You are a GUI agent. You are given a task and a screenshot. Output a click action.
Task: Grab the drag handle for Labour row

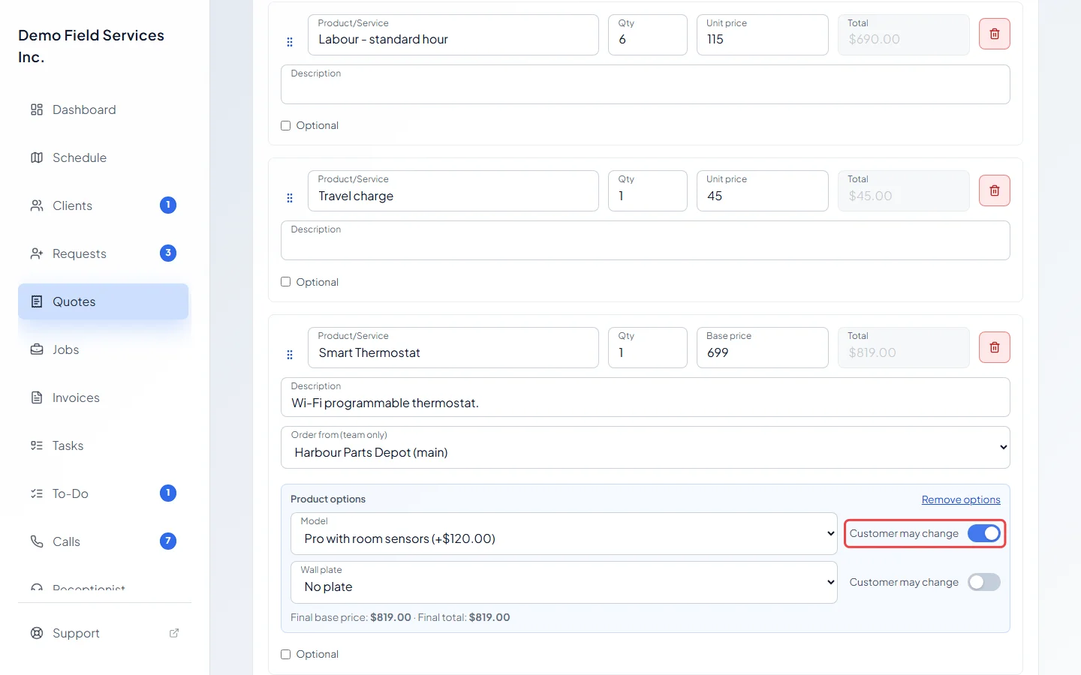[290, 42]
